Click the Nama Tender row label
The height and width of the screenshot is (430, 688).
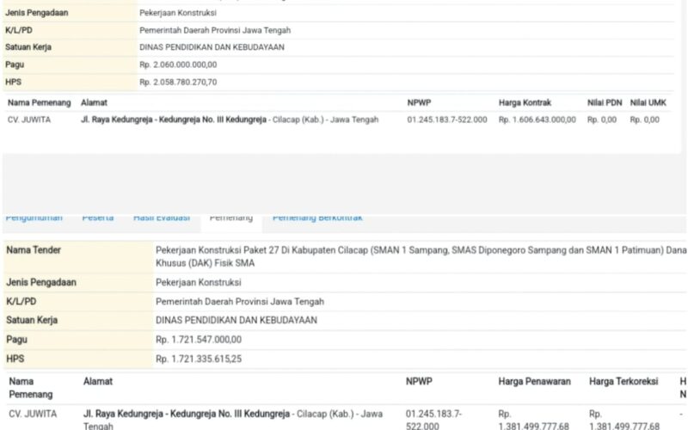[34, 250]
